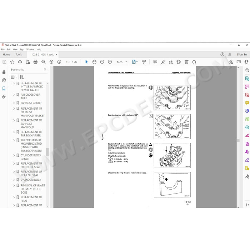Open the read mode scroll icon
Screen dimensions: 250x250
144,62
